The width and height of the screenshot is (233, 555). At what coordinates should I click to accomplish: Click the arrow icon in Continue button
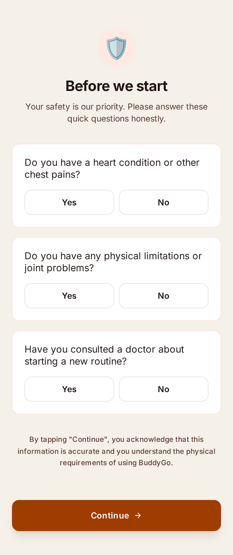(138, 515)
